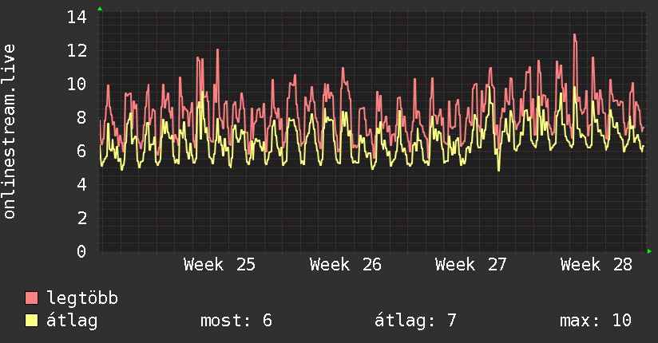Click the 12 y-axis tick label

coord(77,51)
